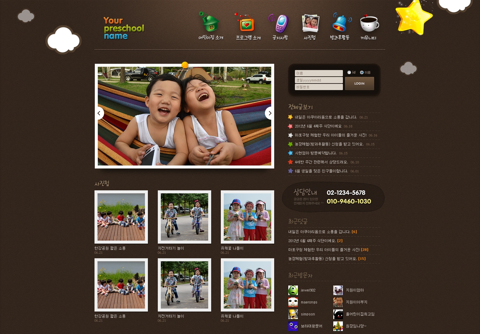Click the green house 어린이집 소개 icon
The image size is (480, 334).
pos(210,23)
